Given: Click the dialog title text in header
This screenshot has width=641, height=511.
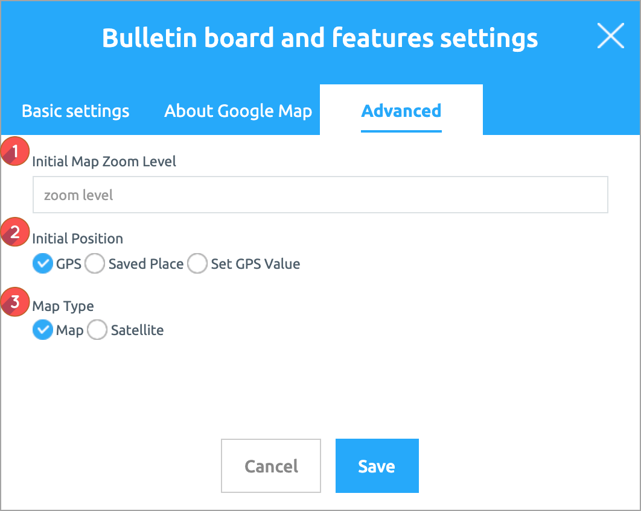Looking at the screenshot, I should point(319,38).
